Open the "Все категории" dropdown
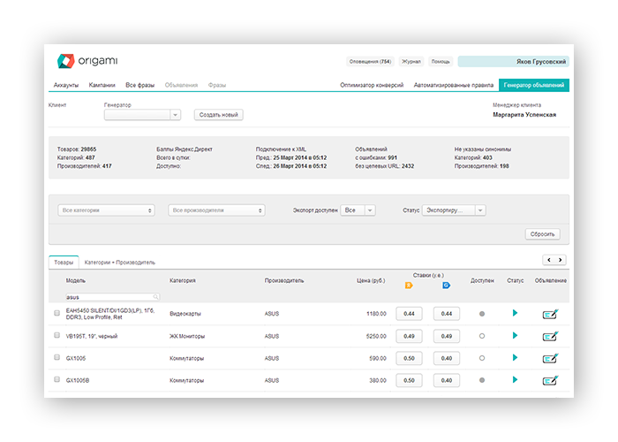The width and height of the screenshot is (618, 442). [107, 210]
